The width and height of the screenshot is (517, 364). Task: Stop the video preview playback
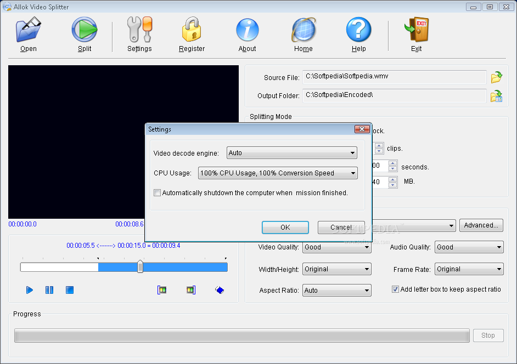[70, 290]
